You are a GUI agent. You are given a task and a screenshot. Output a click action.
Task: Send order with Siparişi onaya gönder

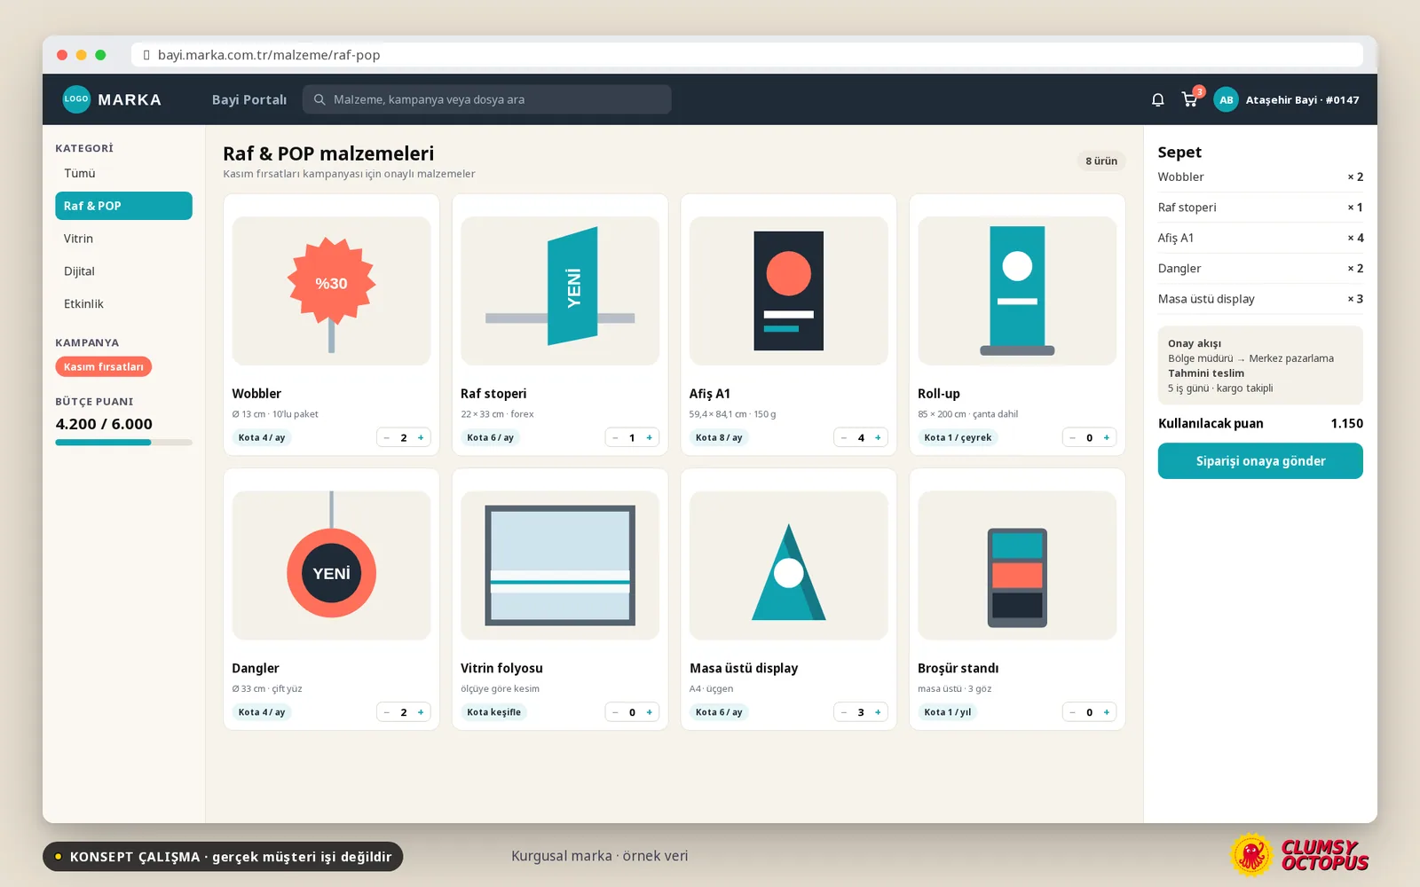[x=1260, y=461]
